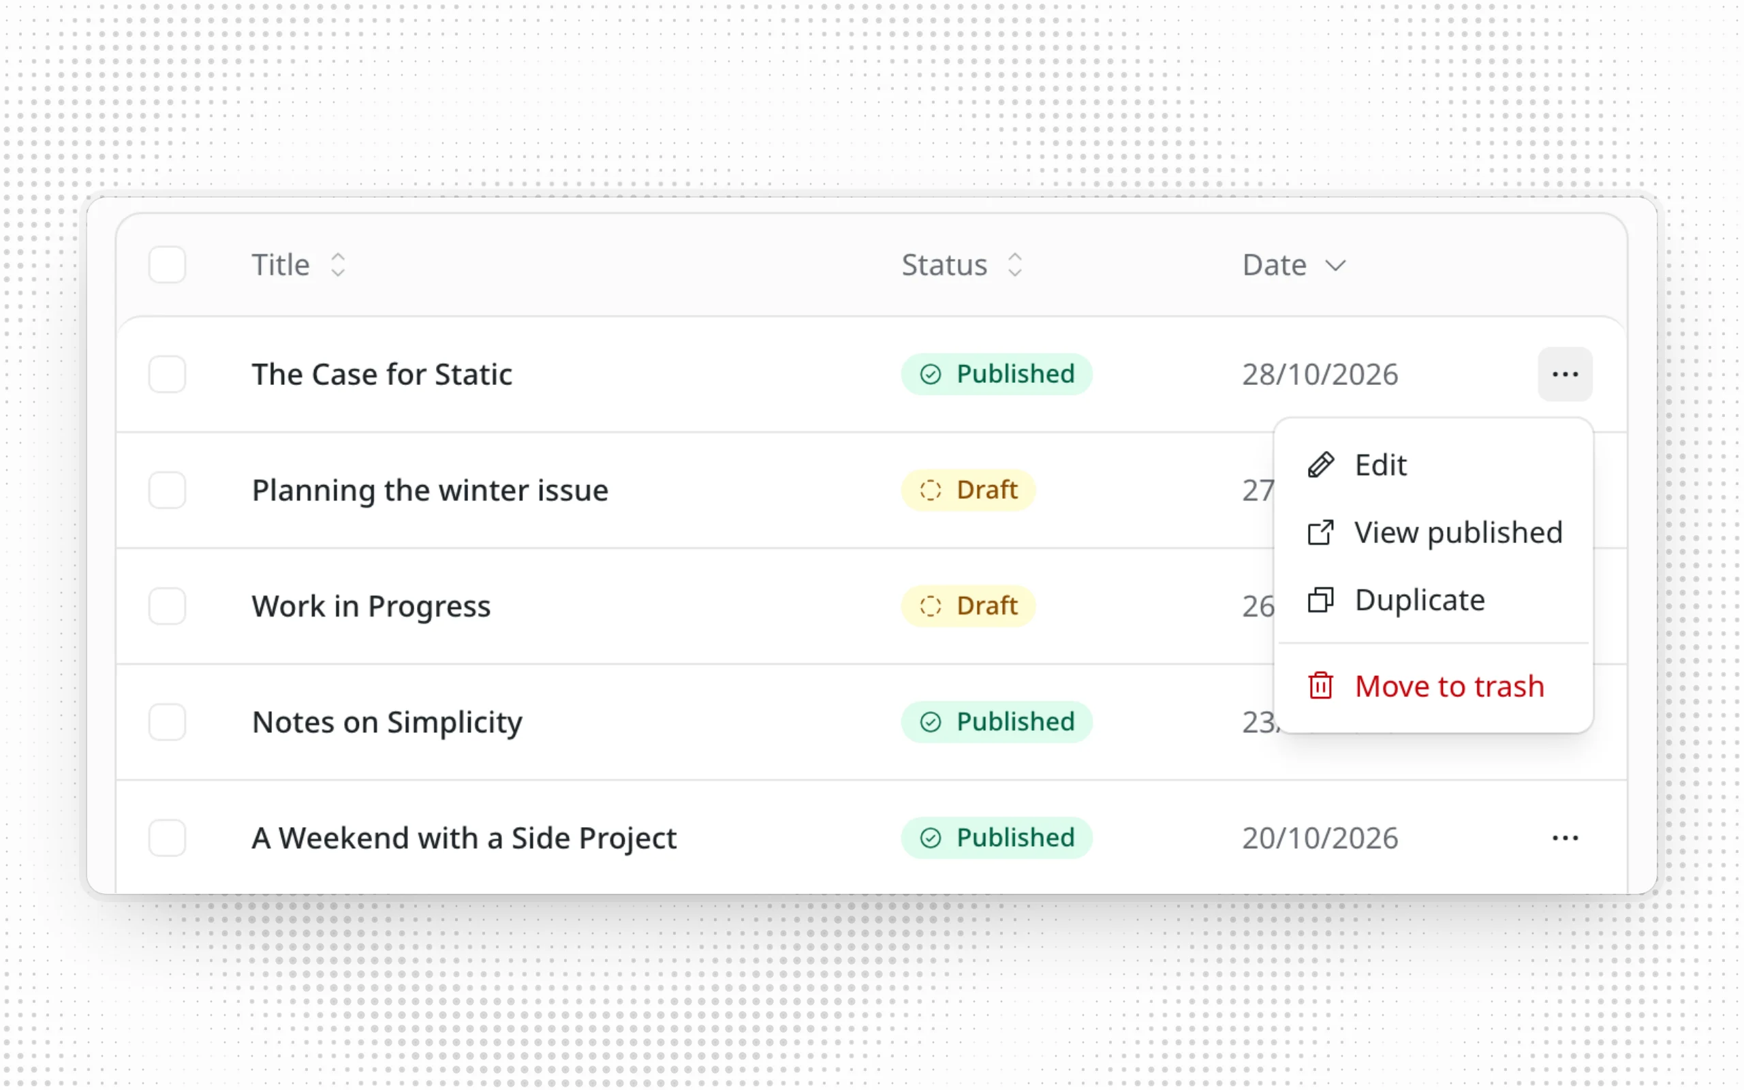Click the pencil icon next to Edit
Screen dimensions: 1744x1090
(x=1320, y=465)
